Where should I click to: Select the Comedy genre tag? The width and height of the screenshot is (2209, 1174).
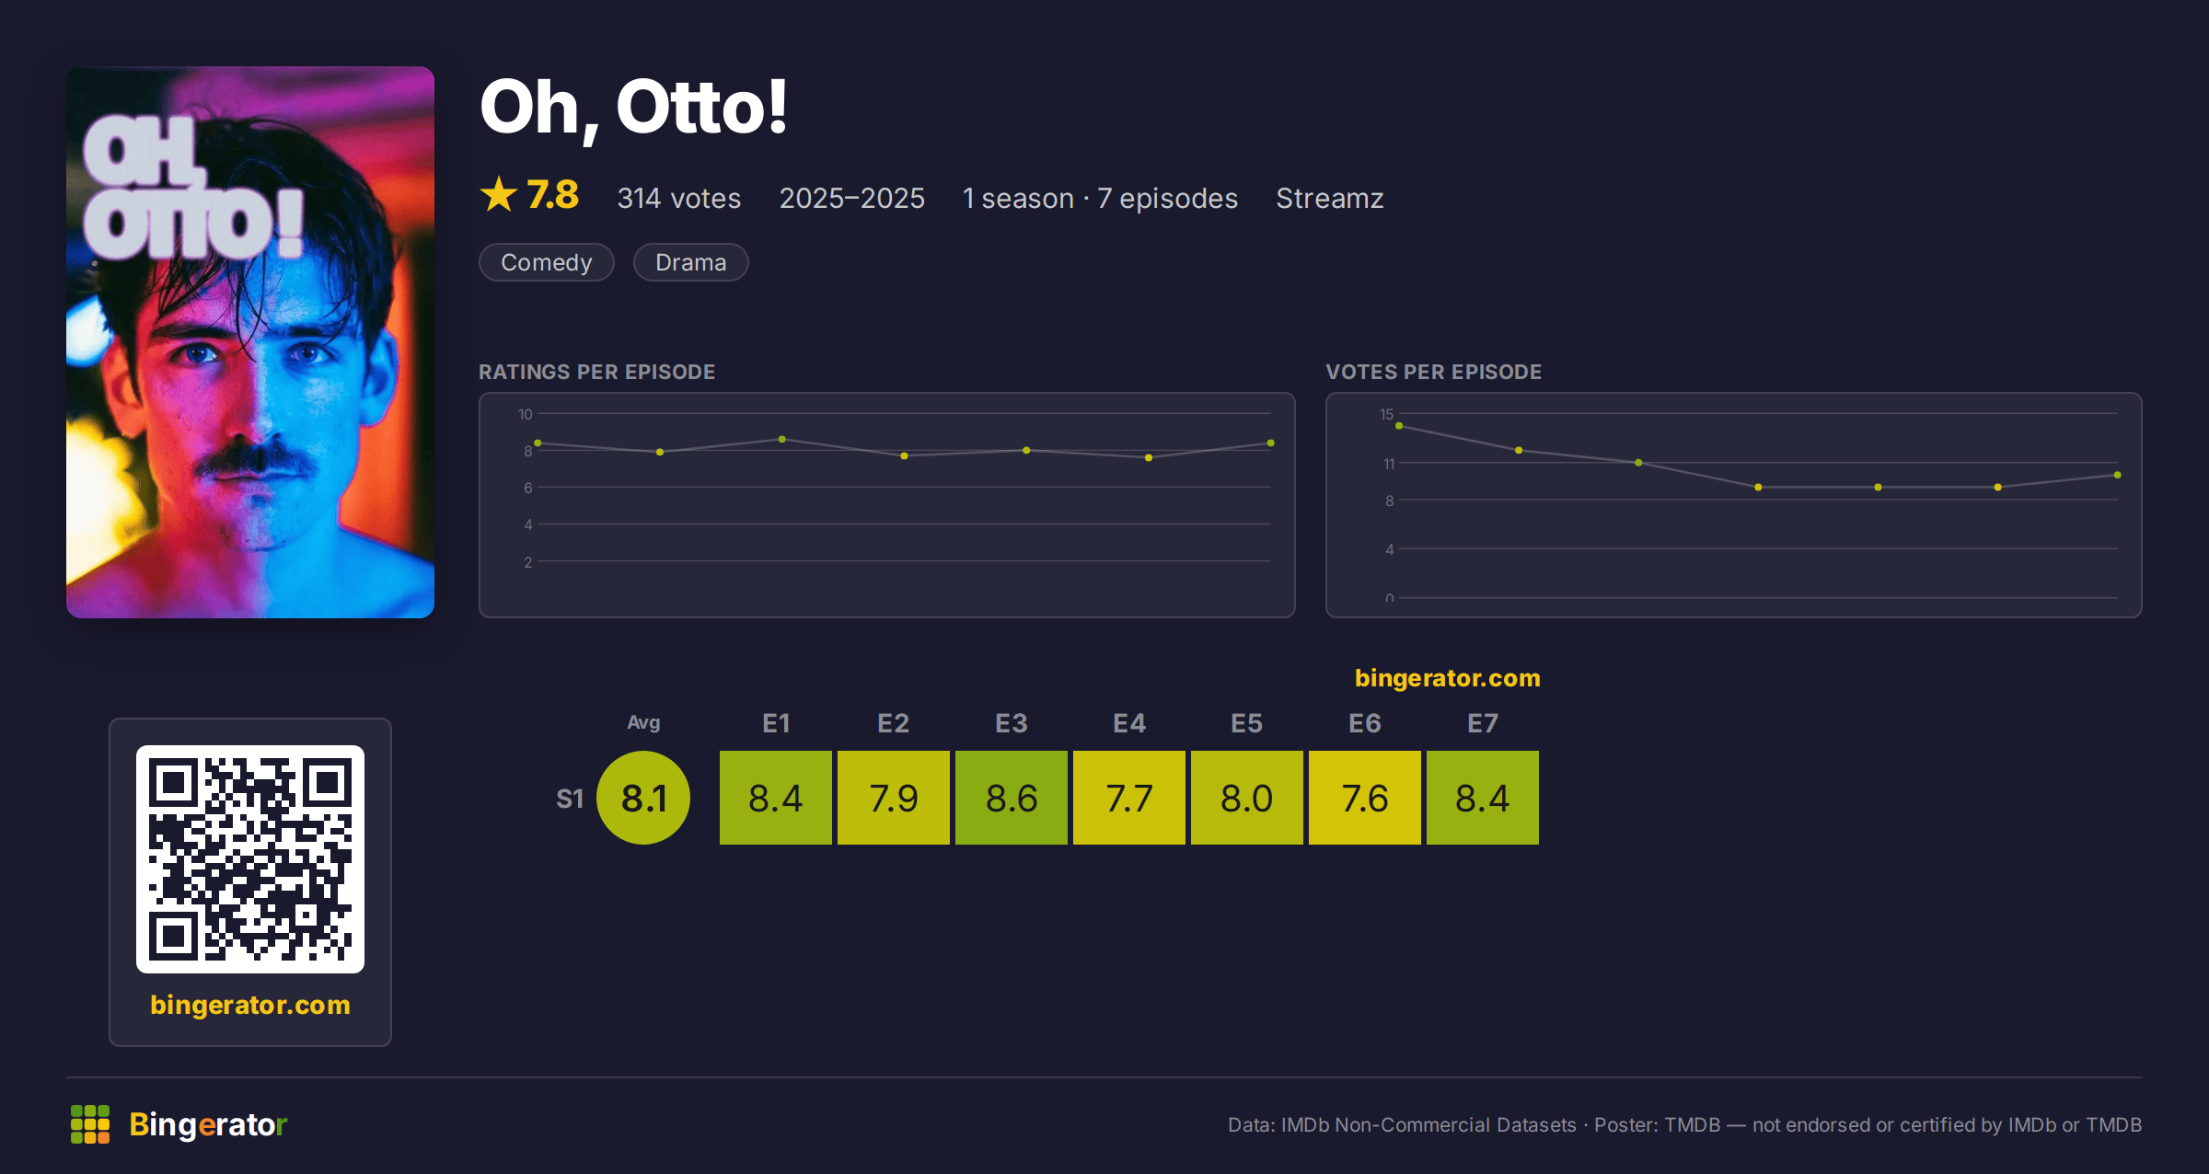pos(547,262)
